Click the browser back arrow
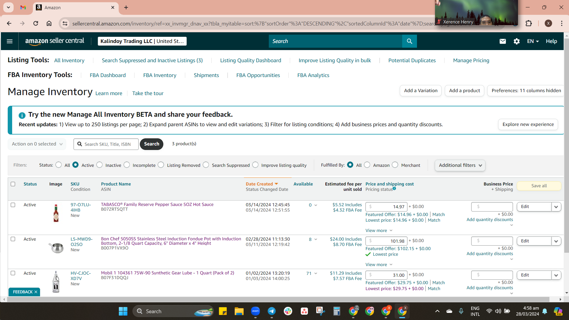This screenshot has width=569, height=320. 9,23
